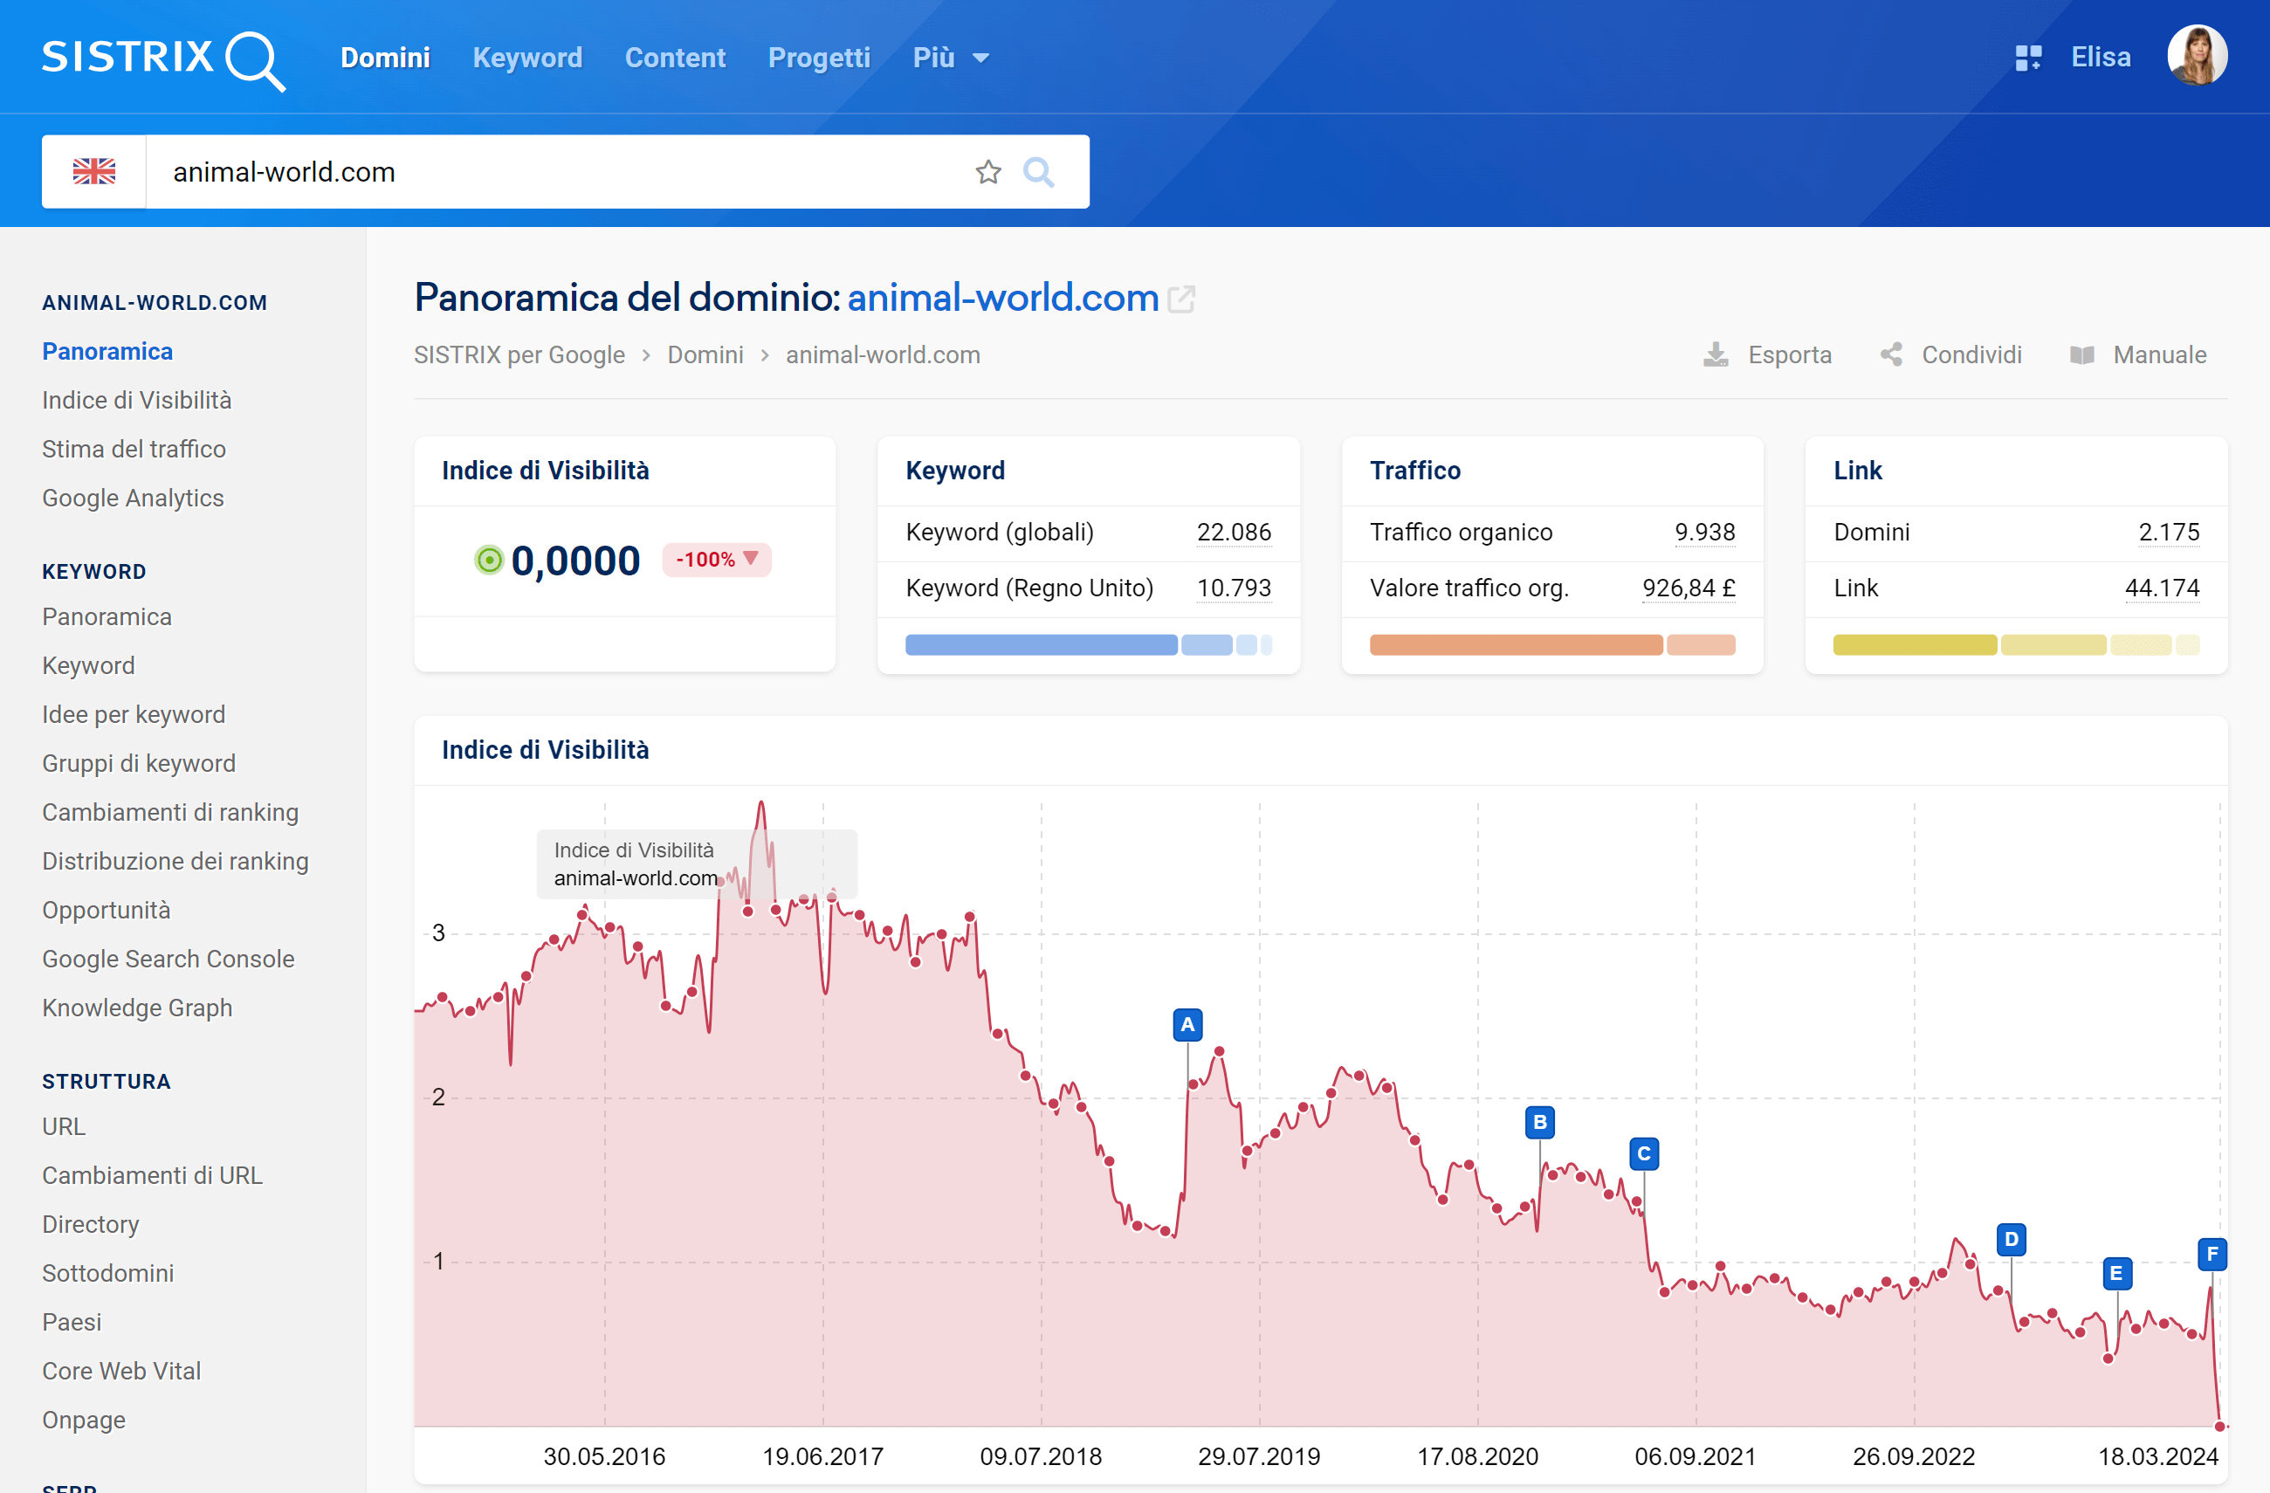
Task: Open the UK flag country selector
Action: 94,172
